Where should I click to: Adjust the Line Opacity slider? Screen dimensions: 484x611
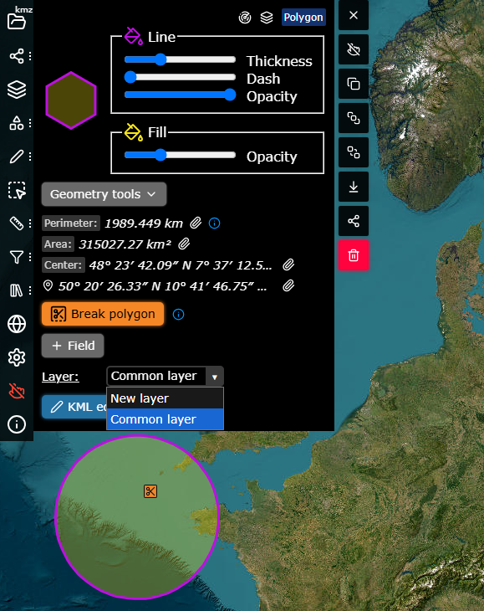(x=180, y=95)
